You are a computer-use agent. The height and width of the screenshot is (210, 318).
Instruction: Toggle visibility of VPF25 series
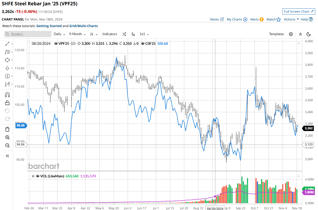point(56,44)
